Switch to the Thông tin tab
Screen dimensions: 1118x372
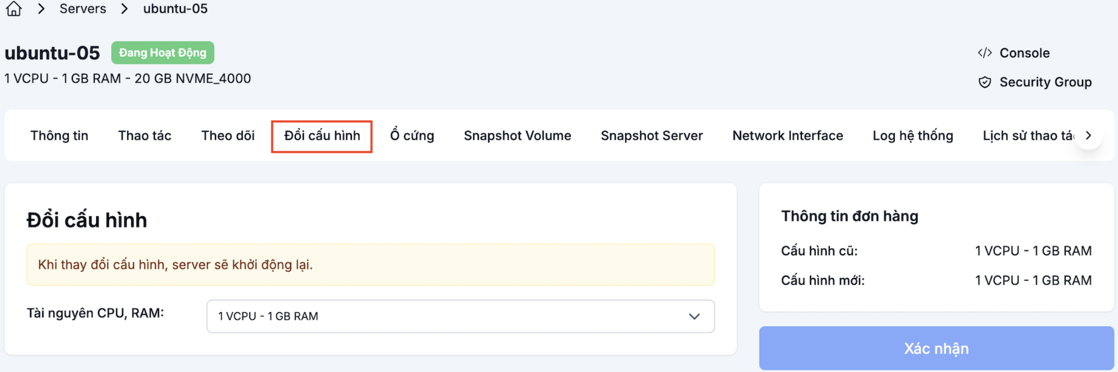pyautogui.click(x=59, y=136)
